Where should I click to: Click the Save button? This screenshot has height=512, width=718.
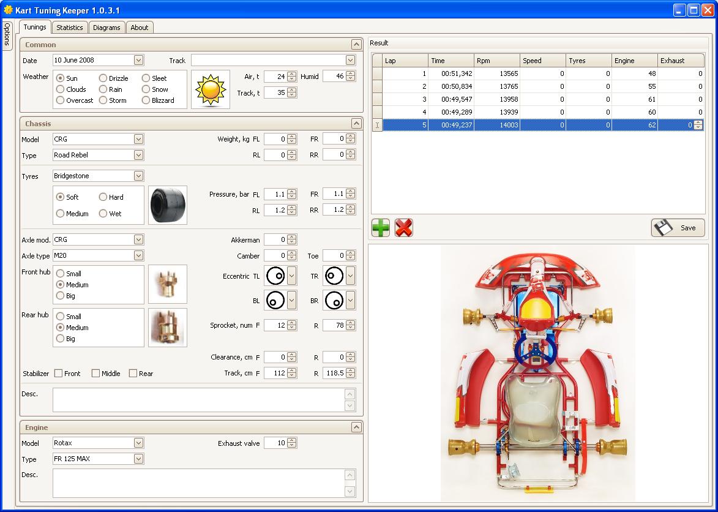(x=678, y=228)
